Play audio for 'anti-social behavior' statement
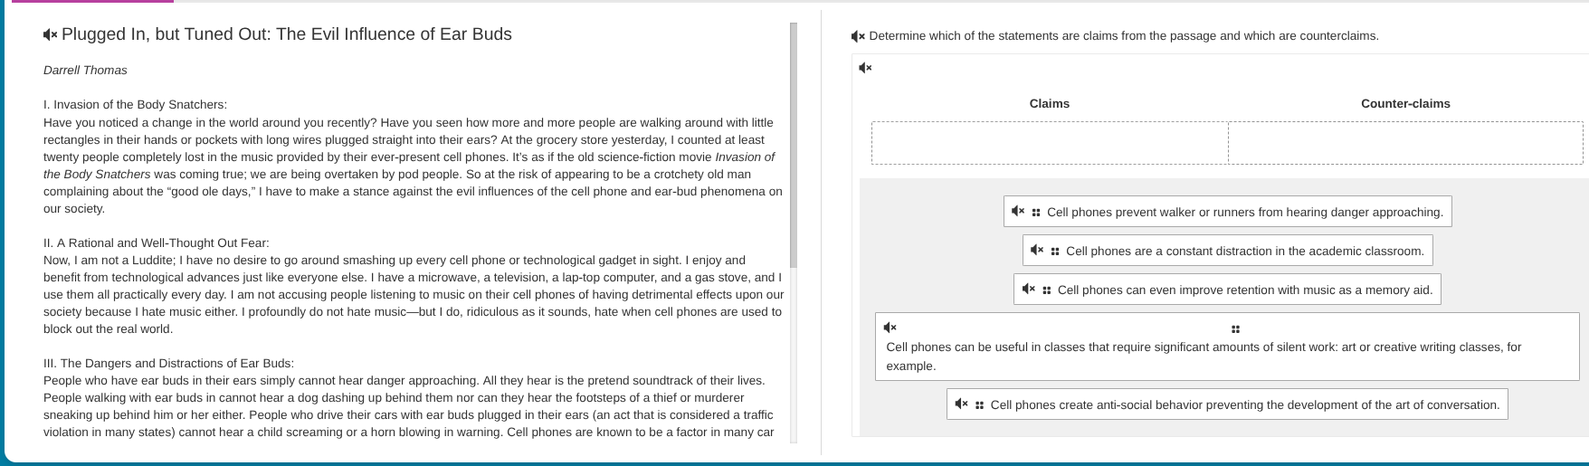Screen dimensions: 1589x466 tap(961, 404)
